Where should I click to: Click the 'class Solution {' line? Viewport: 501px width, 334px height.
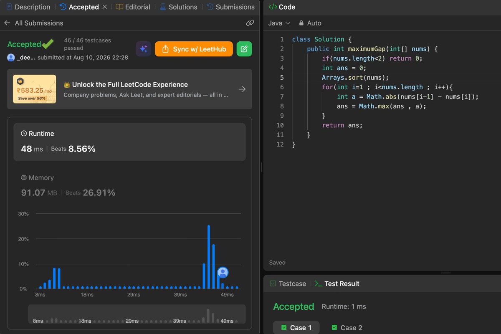pos(321,39)
